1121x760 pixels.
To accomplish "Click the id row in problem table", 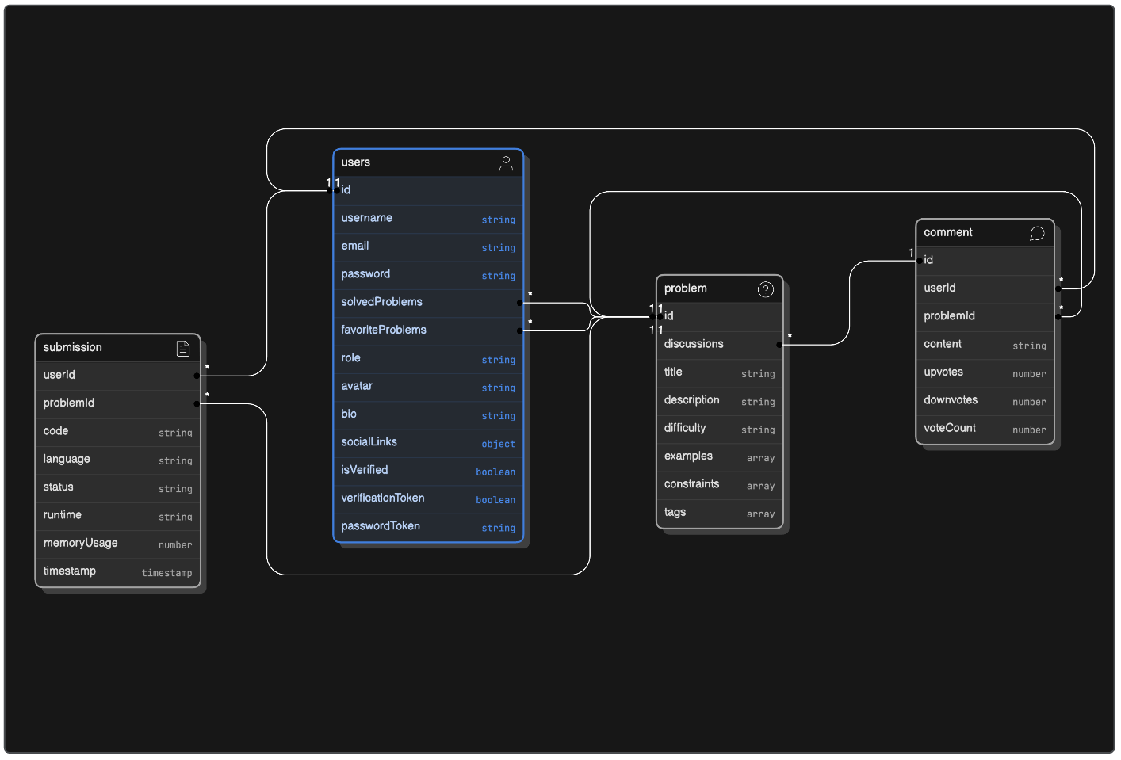I will click(x=720, y=316).
